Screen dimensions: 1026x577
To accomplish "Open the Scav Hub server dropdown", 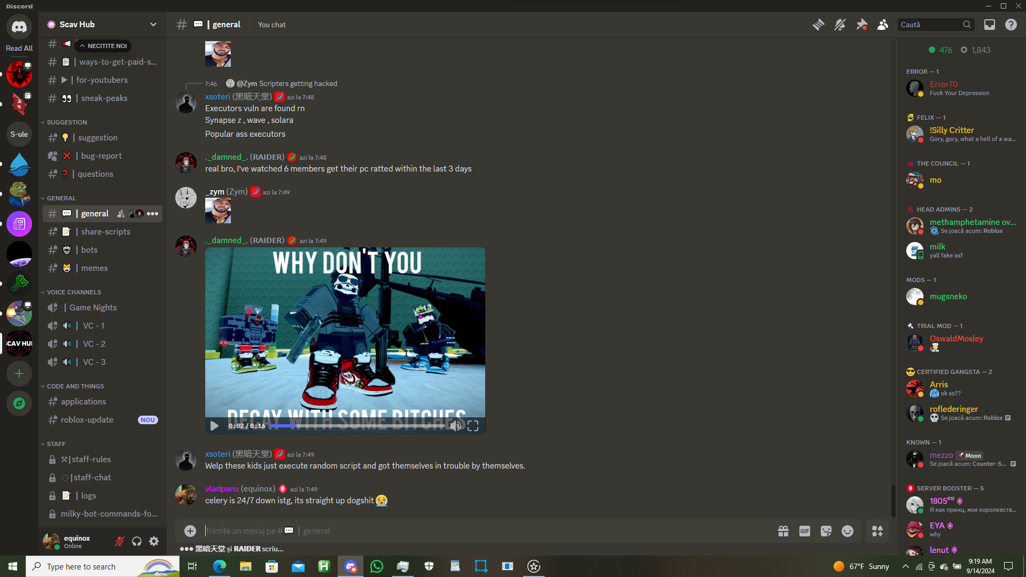I will pos(153,25).
